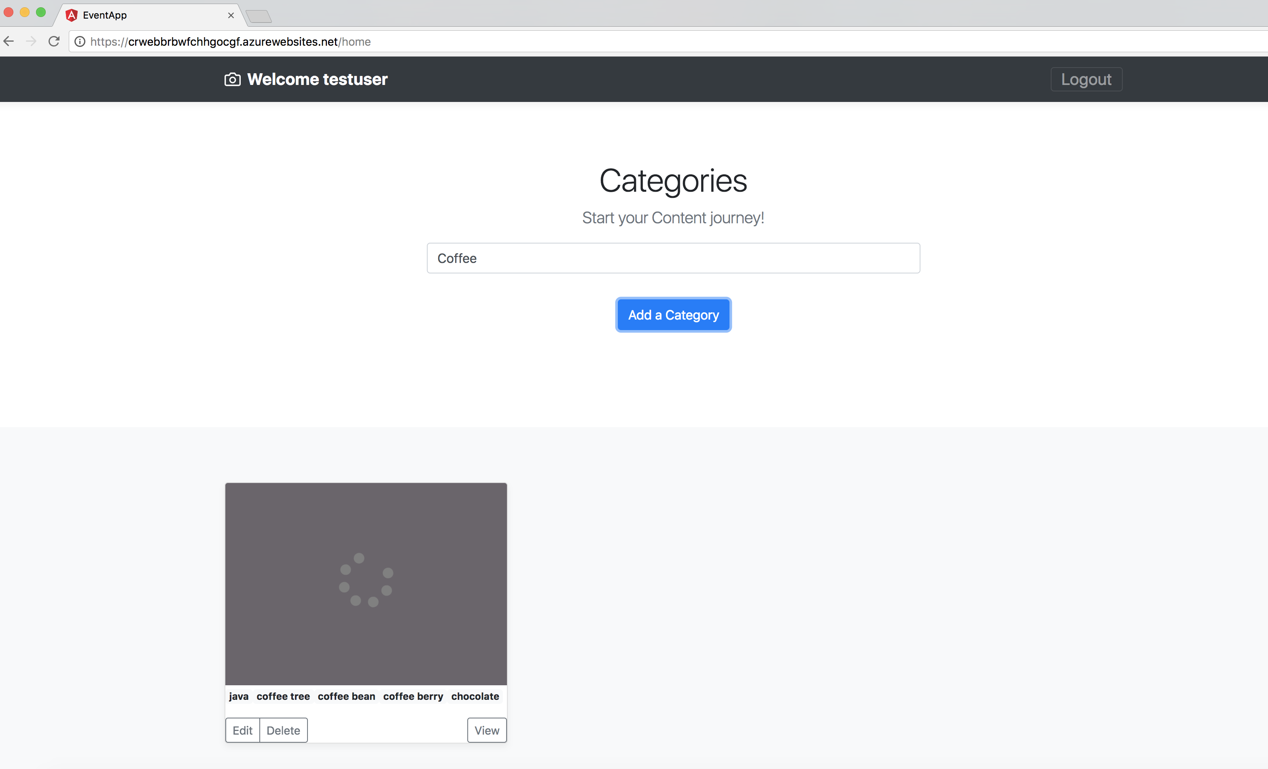Click the java tag on the category card

237,696
